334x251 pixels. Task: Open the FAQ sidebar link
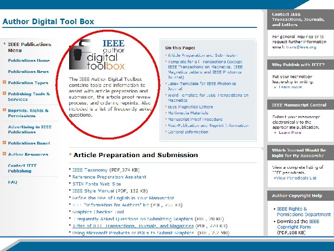pyautogui.click(x=13, y=182)
